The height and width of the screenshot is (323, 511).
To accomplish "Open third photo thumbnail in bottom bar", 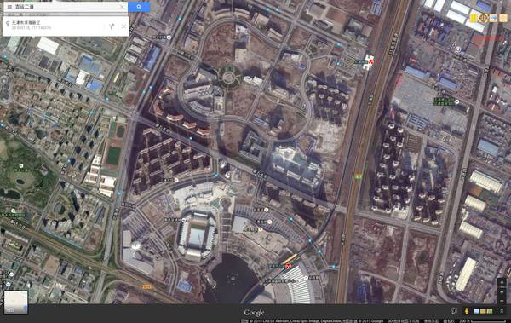I will [x=489, y=311].
